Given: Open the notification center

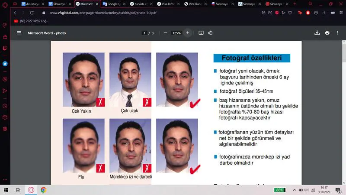Looking at the screenshot, I should click(338, 190).
